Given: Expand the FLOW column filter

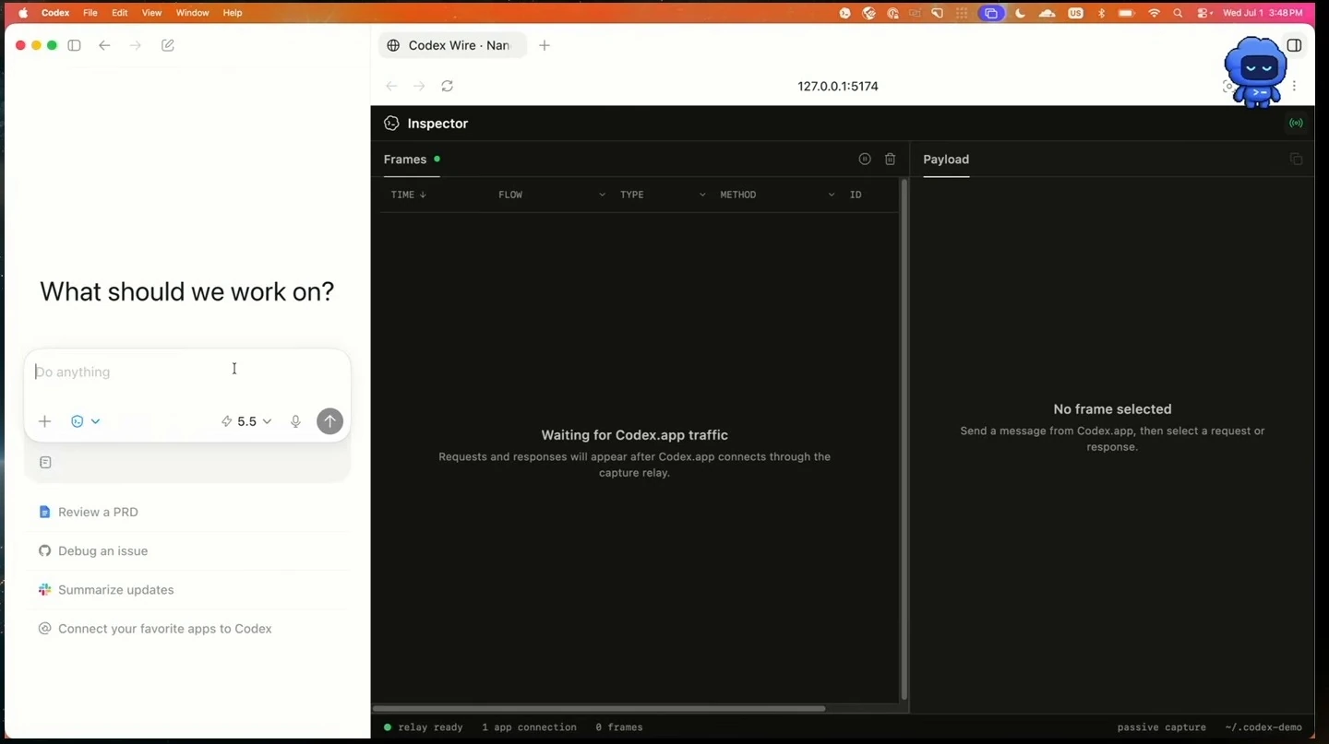Looking at the screenshot, I should [602, 195].
